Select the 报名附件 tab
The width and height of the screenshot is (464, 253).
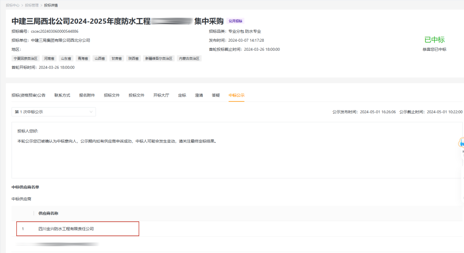coord(87,95)
